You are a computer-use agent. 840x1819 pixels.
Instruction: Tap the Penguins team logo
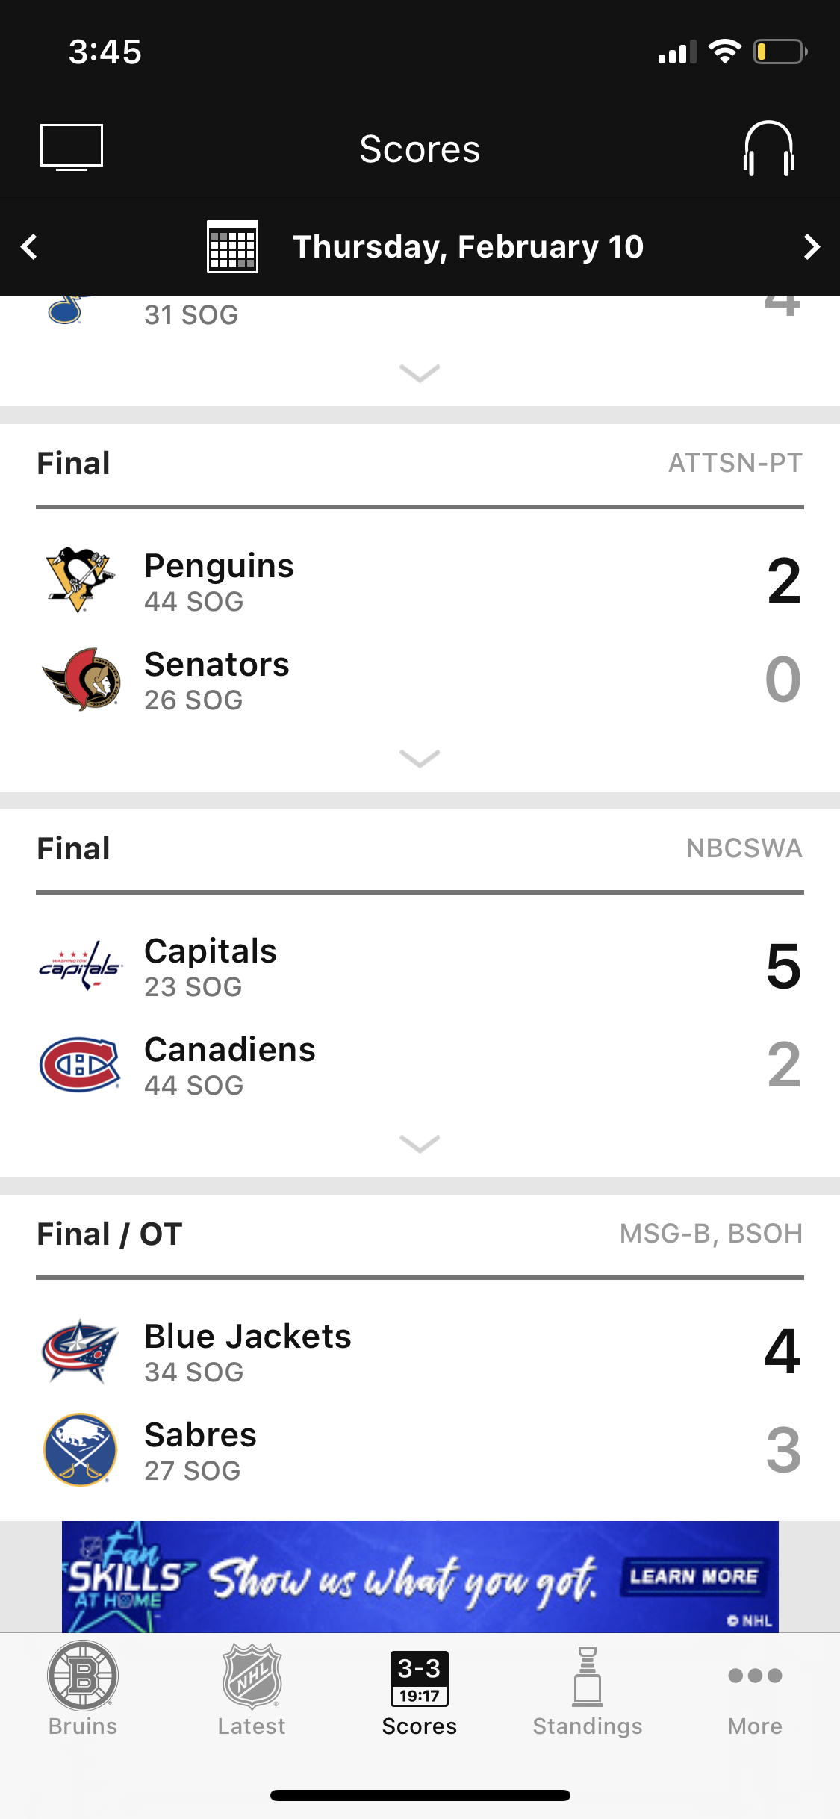[81, 580]
